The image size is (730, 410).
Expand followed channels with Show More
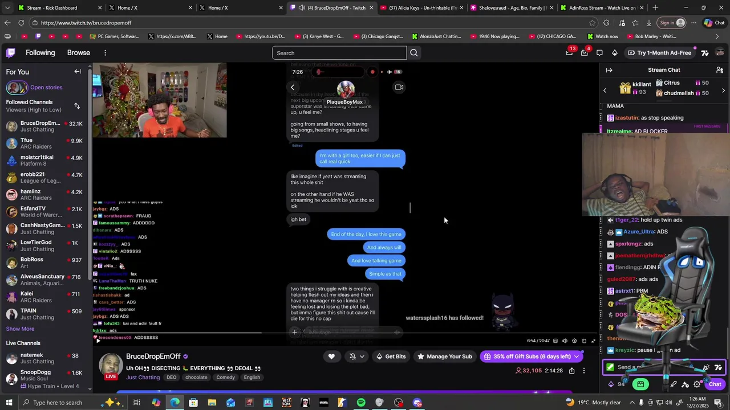coord(20,329)
